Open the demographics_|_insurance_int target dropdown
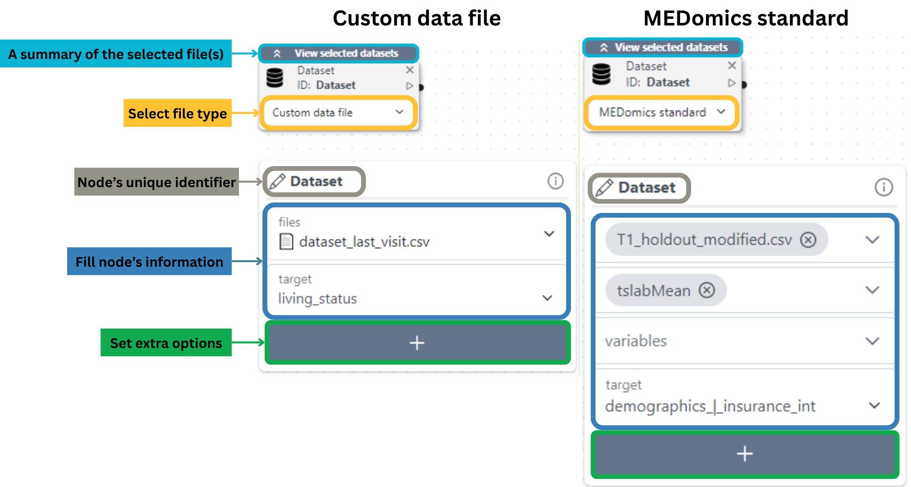The image size is (911, 487). (x=874, y=405)
